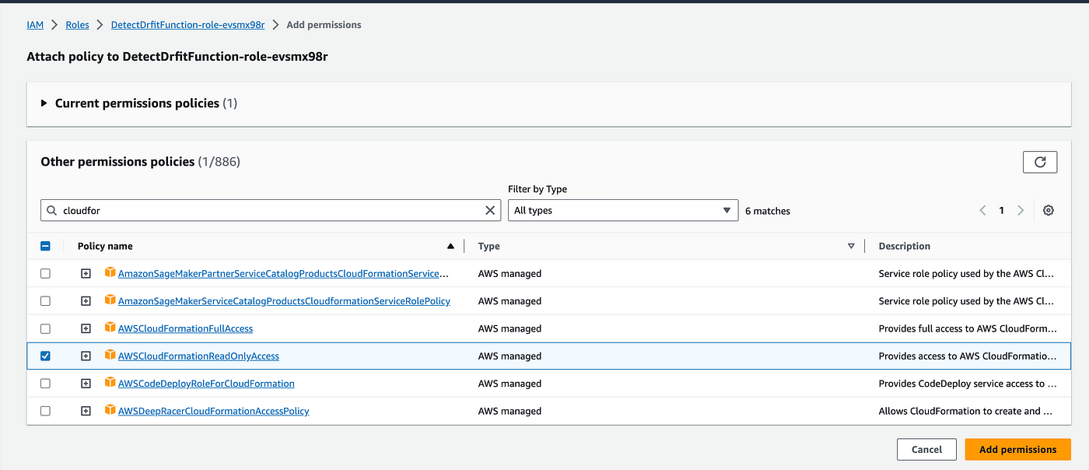This screenshot has height=470, width=1089.
Task: Click policy cube icon for AWSCodeDeployRoleForCloudFormation
Action: (x=110, y=382)
